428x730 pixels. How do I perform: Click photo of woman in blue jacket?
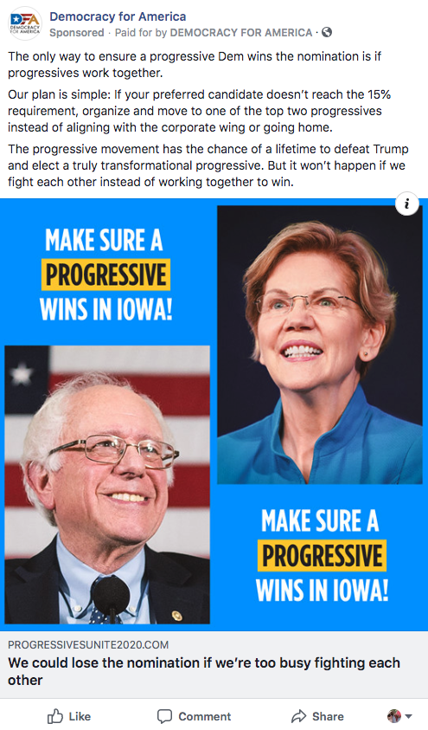(320, 345)
